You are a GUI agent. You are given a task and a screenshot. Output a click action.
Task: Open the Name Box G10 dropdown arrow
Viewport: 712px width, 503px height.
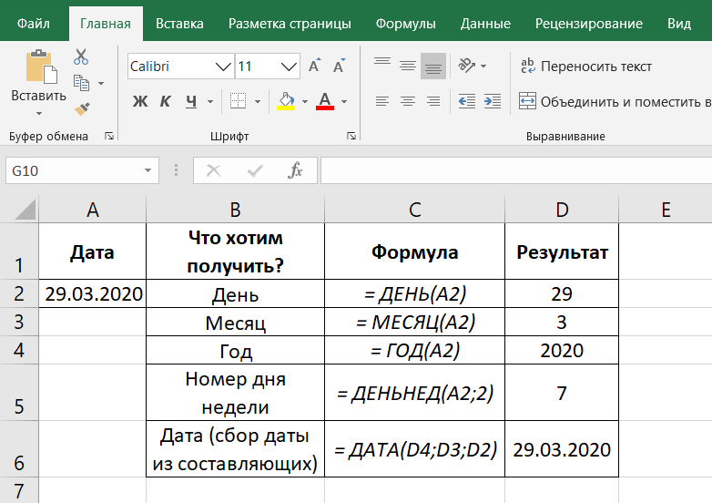(x=147, y=170)
